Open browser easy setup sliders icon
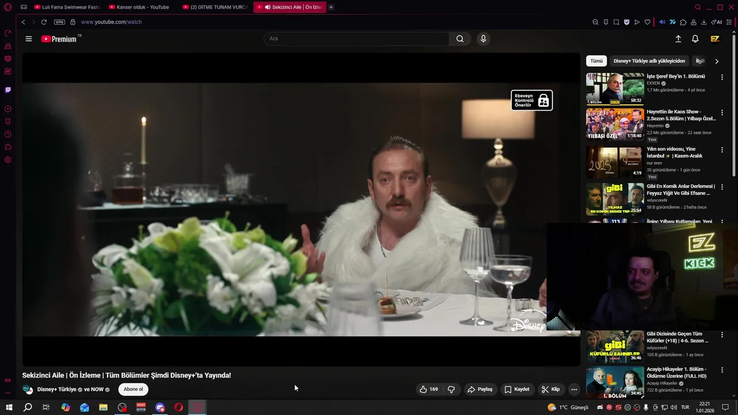Screen dimensions: 738x415 click(x=729, y=22)
